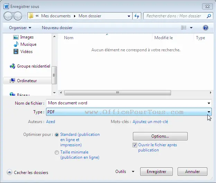Select Vidéos in the navigation pane
Image resolution: width=216 pixels, height=183 pixels.
pos(26,52)
